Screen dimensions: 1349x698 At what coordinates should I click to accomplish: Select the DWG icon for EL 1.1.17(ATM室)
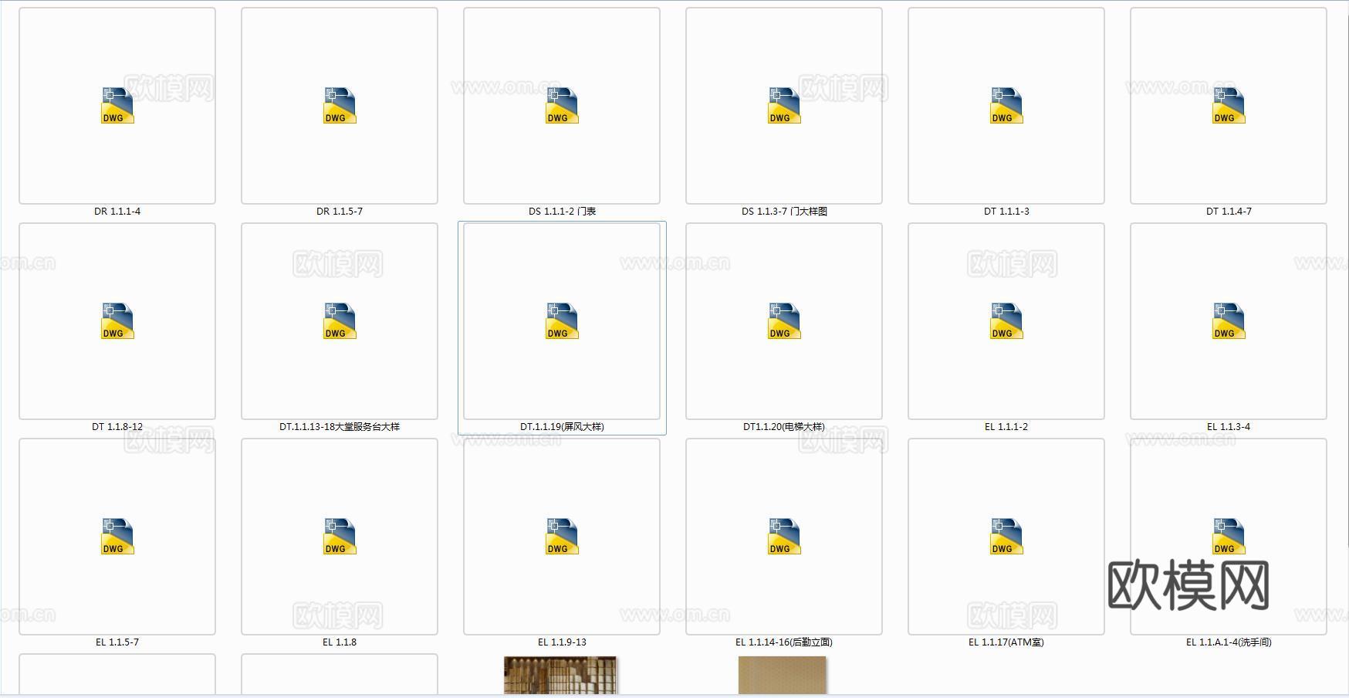click(1006, 537)
